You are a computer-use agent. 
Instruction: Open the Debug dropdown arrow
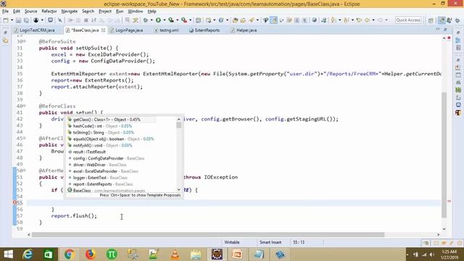(x=152, y=20)
